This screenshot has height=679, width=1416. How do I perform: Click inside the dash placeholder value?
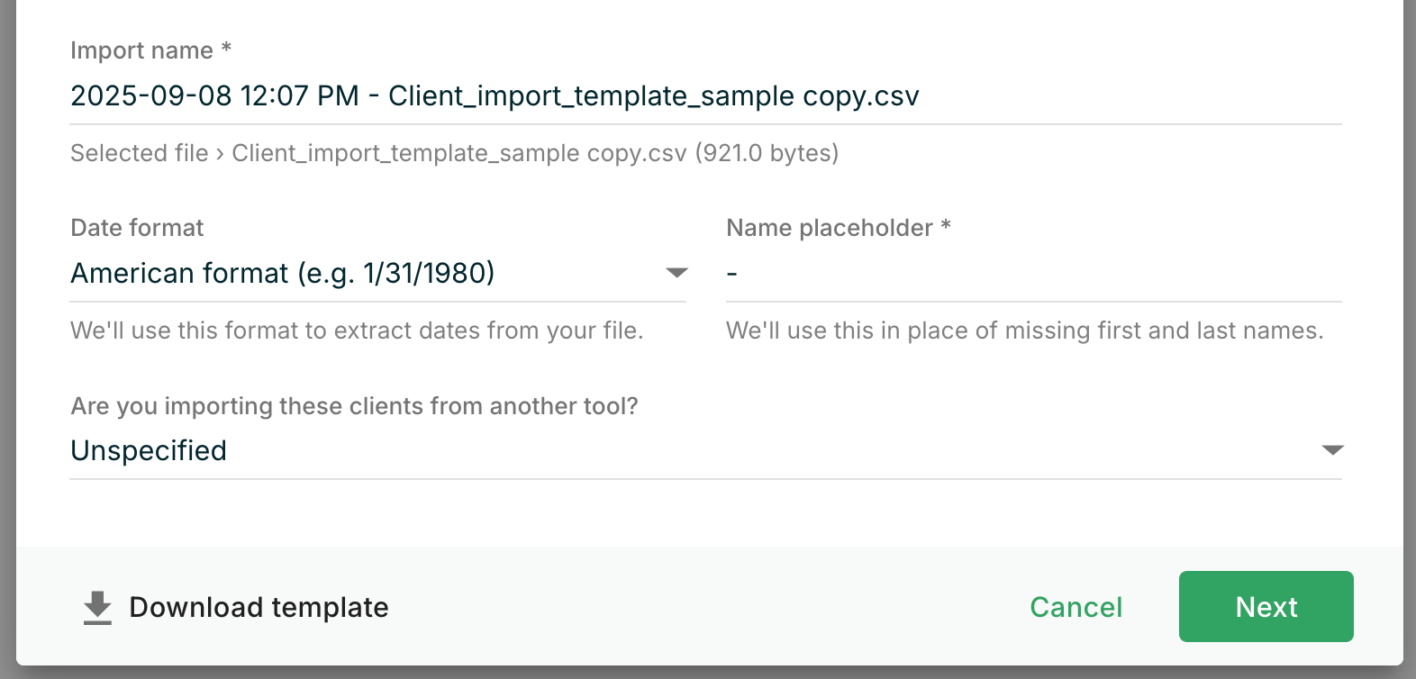point(732,273)
